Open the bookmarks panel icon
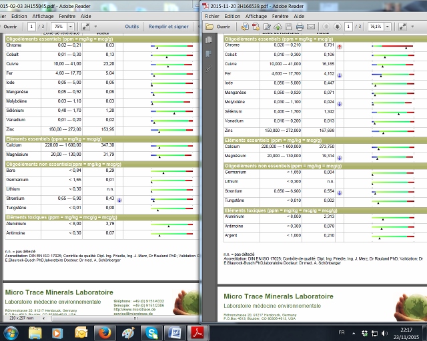 [x=209, y=54]
